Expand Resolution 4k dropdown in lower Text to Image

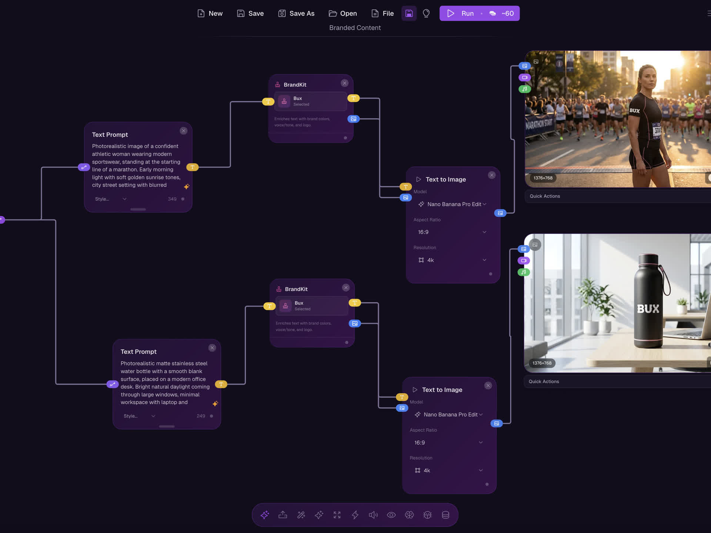448,470
